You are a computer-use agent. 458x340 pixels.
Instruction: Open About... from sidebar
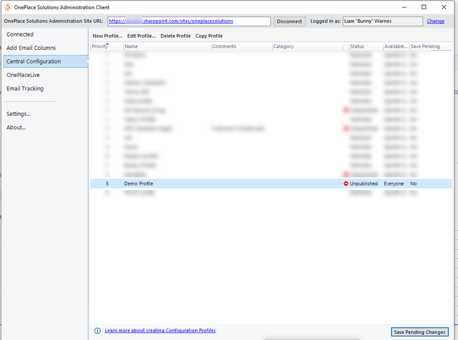(16, 127)
